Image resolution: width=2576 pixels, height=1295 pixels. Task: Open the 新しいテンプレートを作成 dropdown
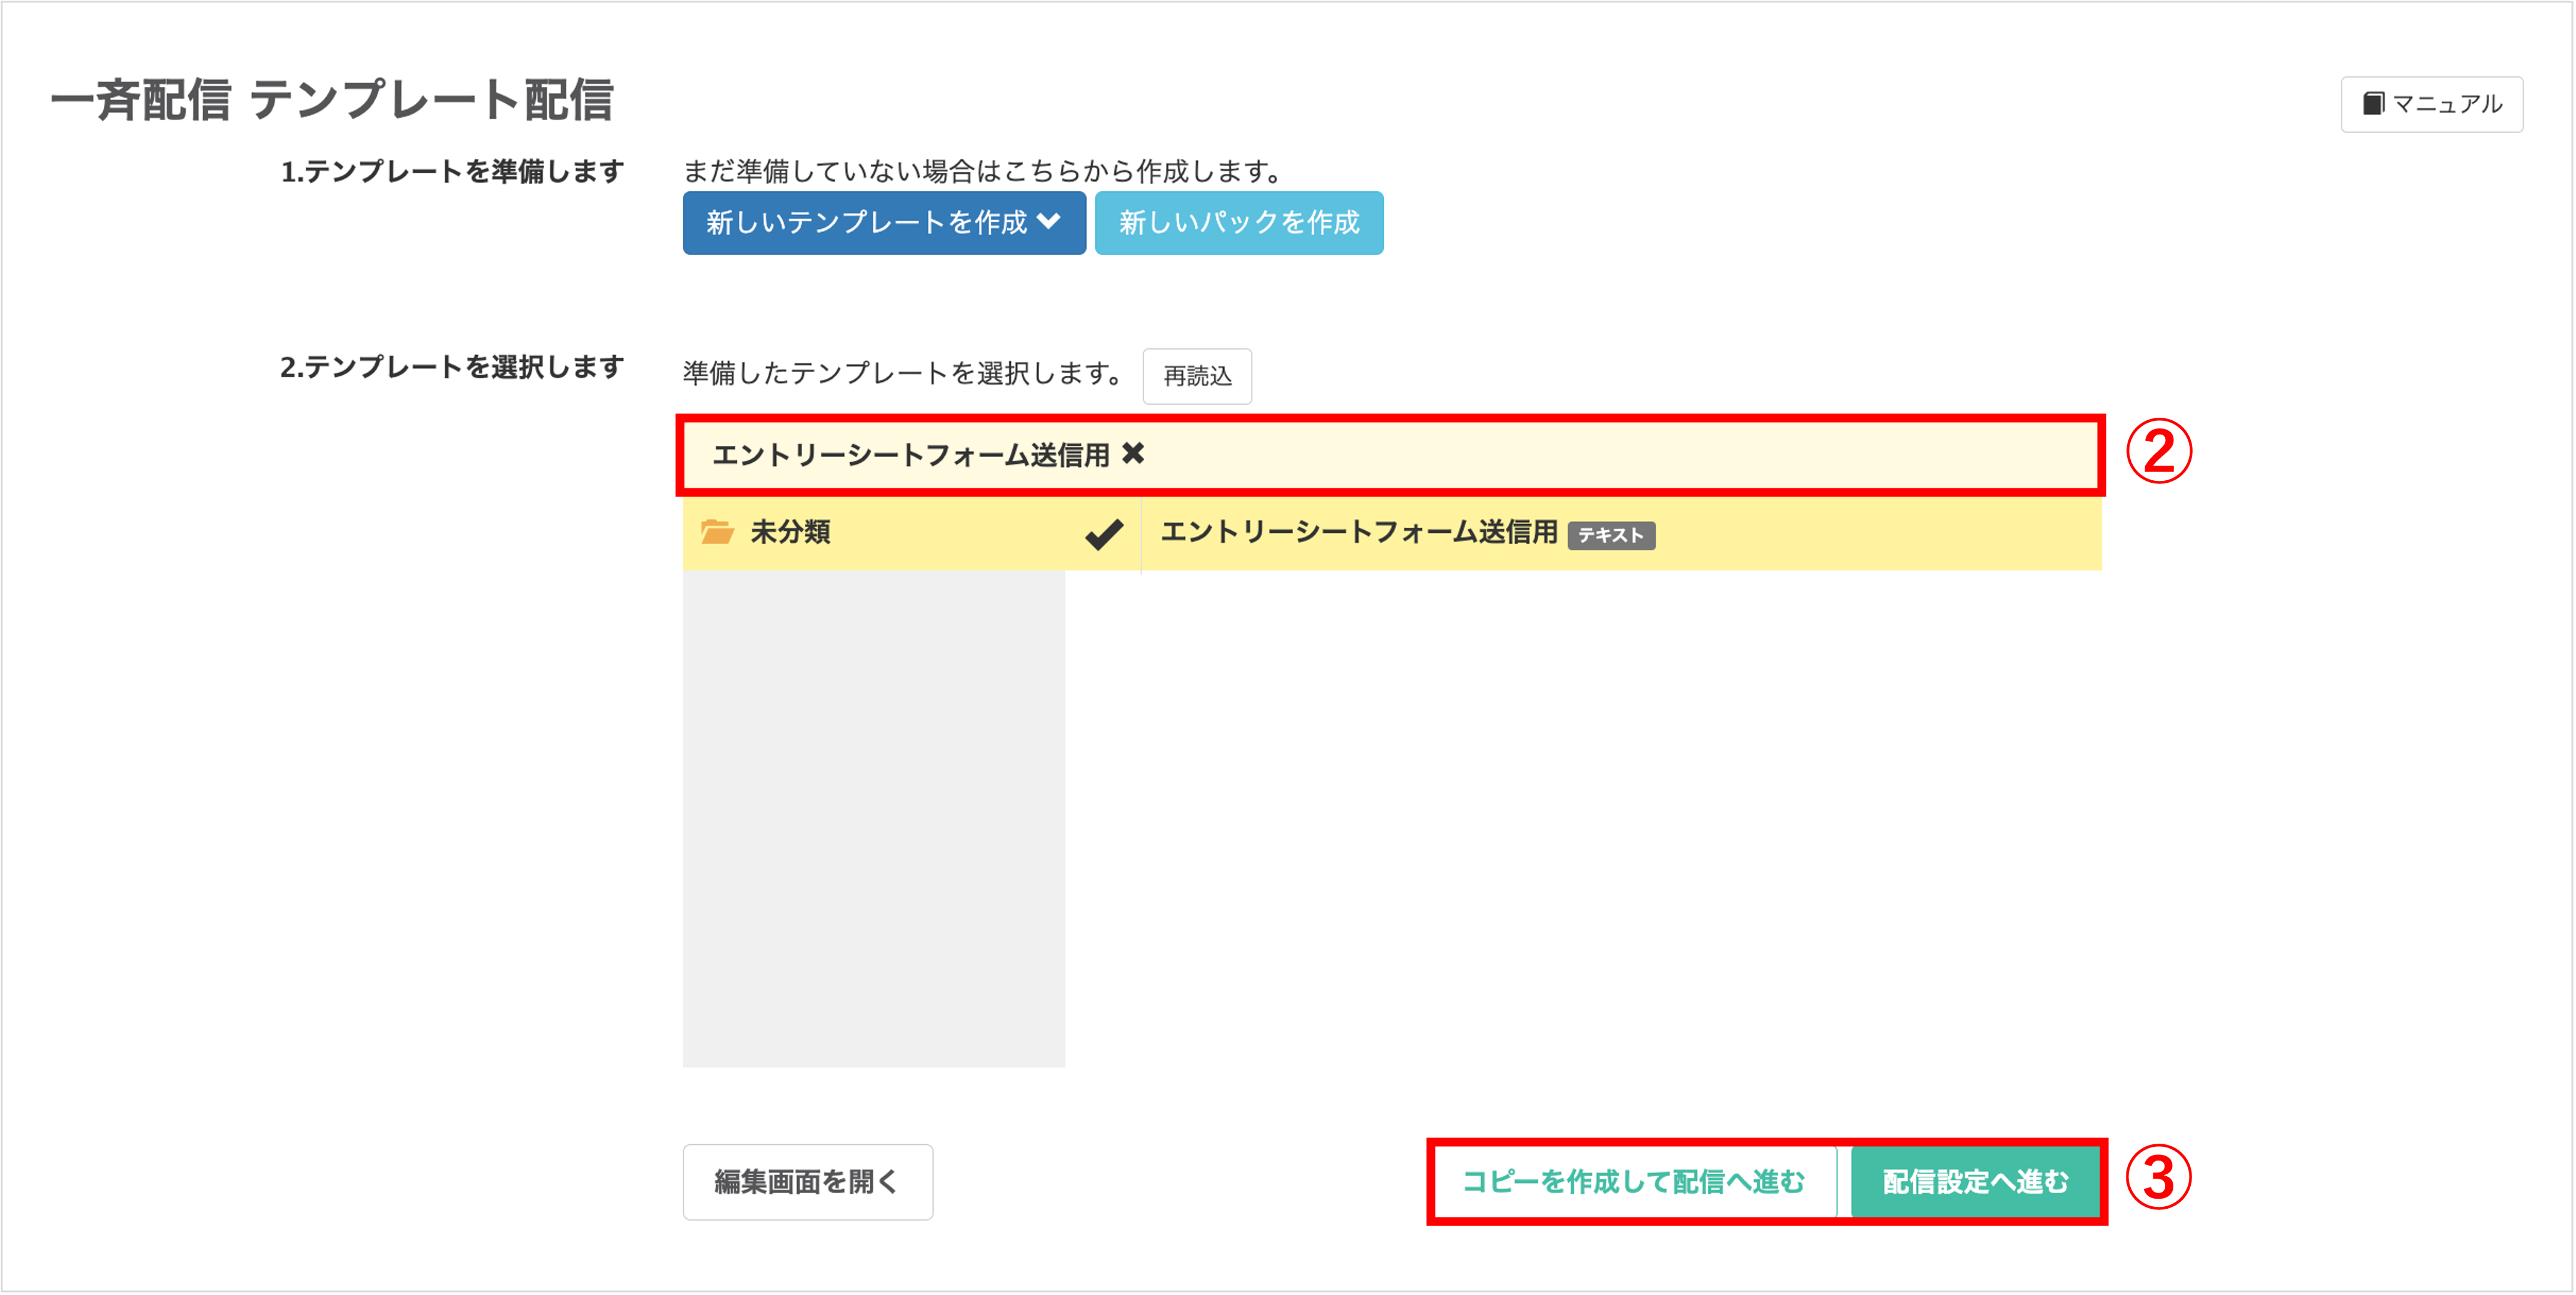(884, 223)
